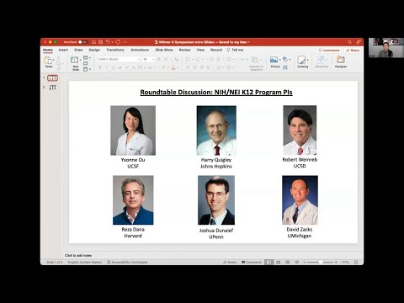The height and width of the screenshot is (303, 404).
Task: Click the search magnifier icon
Action: click(x=349, y=42)
